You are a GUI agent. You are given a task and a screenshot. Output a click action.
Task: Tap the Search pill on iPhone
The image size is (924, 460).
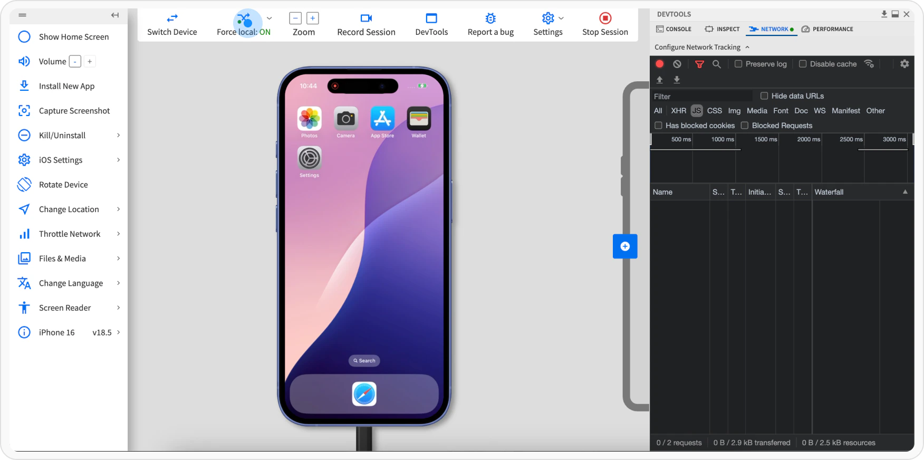point(364,361)
